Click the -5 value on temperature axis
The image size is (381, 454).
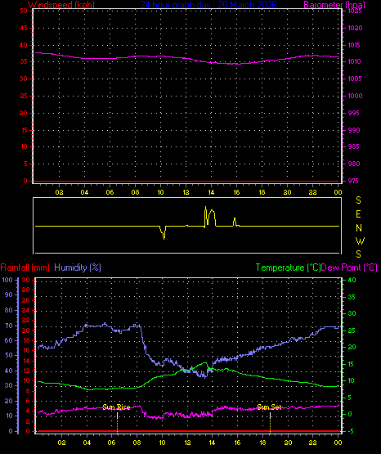tap(350, 431)
